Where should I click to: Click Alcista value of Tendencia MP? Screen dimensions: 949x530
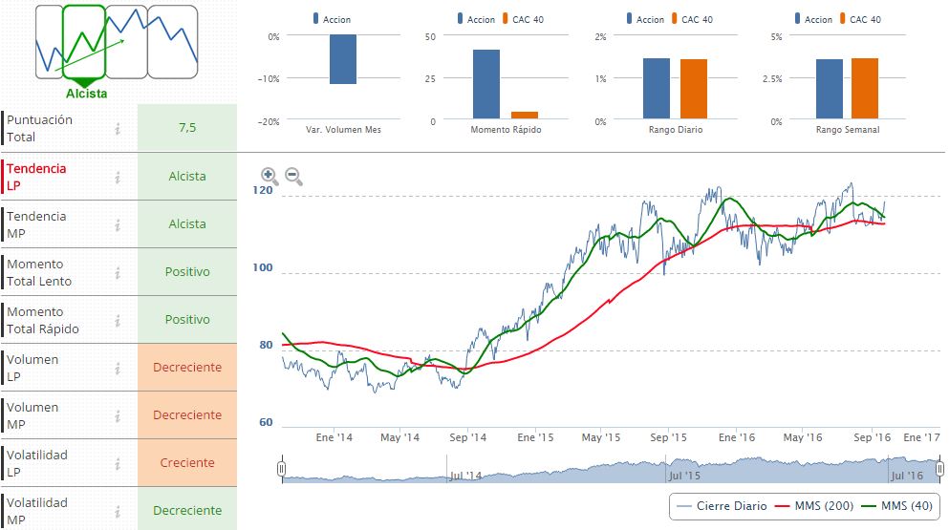point(187,224)
